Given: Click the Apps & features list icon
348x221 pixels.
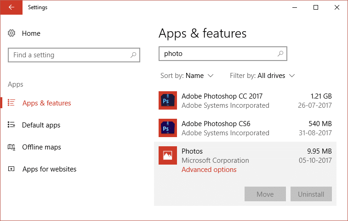Looking at the screenshot, I should click(11, 103).
